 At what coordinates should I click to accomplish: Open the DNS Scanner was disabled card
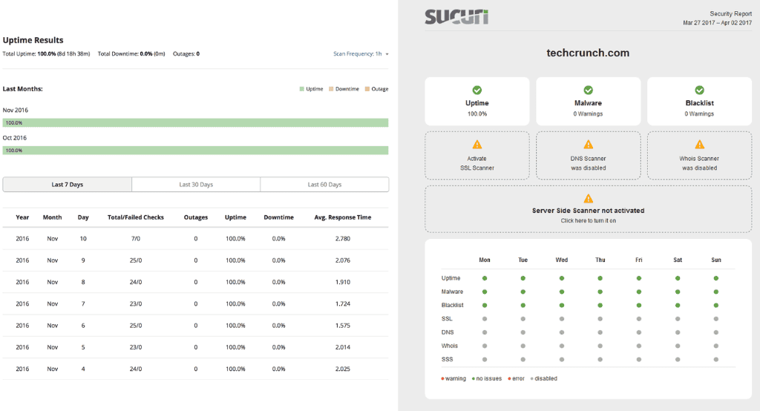[x=588, y=156]
